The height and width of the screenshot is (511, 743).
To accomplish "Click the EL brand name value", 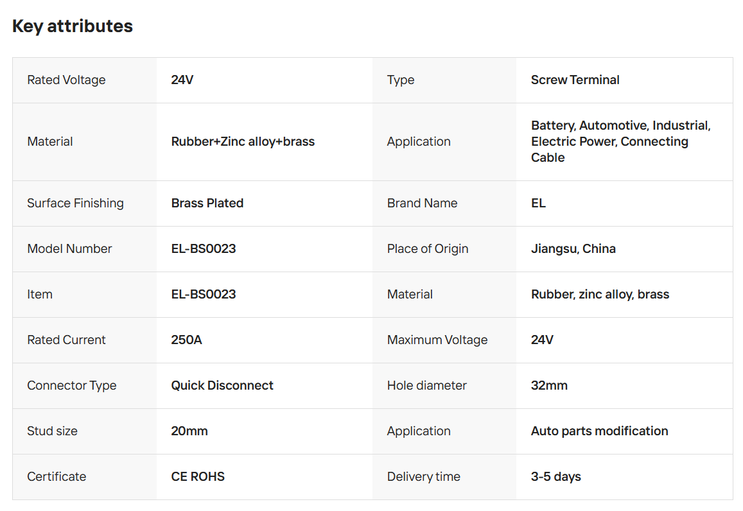I will click(538, 204).
